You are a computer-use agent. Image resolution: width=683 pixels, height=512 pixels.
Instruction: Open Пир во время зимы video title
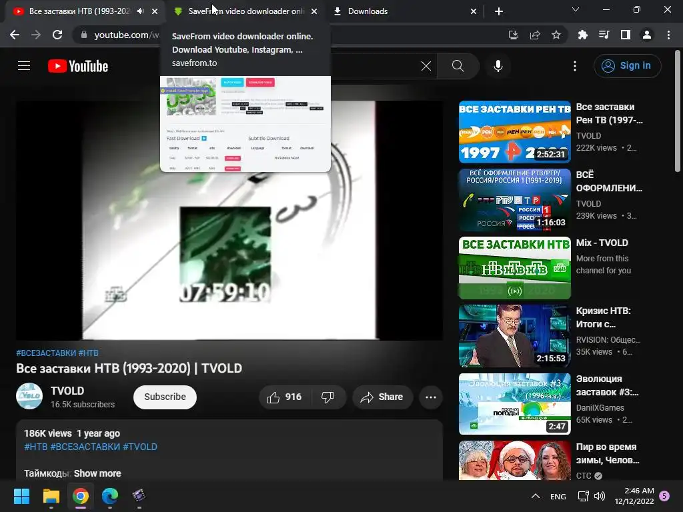click(x=607, y=453)
